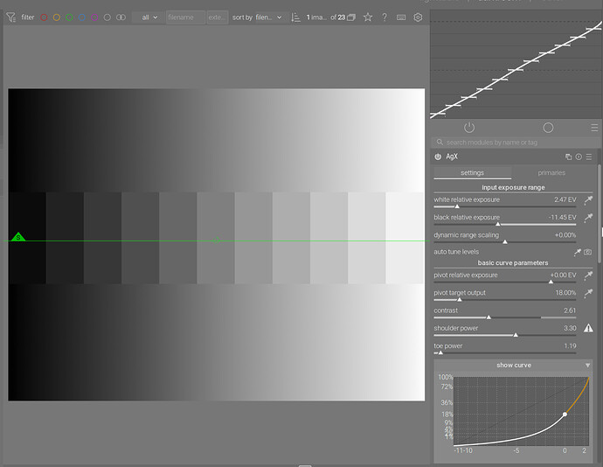The width and height of the screenshot is (603, 467).
Task: Click the star overlay icon
Action: [x=368, y=17]
